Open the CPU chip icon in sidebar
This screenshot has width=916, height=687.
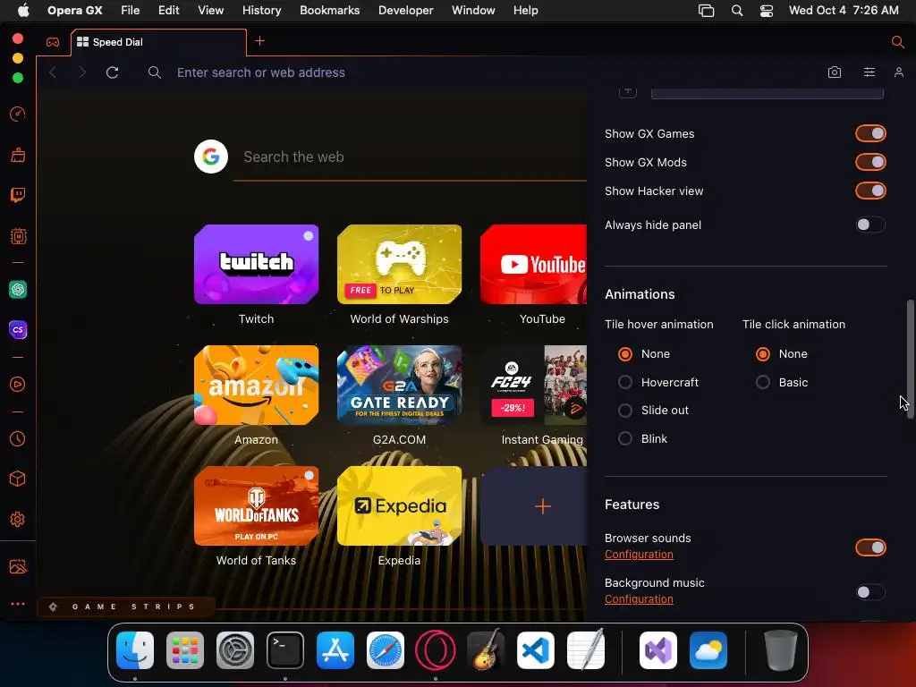pos(18,236)
